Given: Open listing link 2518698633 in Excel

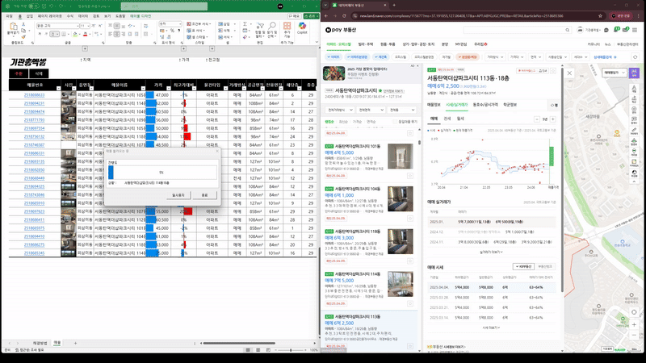Looking at the screenshot, I should [x=34, y=95].
